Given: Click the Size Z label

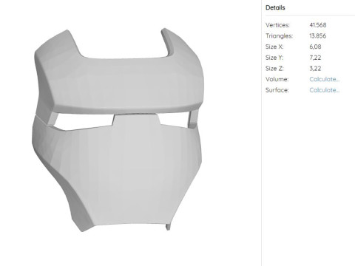Looking at the screenshot, I should 274,69.
